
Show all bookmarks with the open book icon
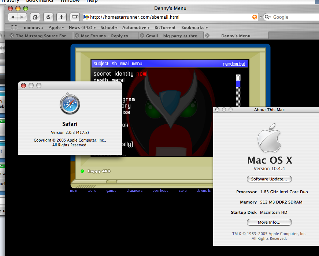[x=14, y=27]
